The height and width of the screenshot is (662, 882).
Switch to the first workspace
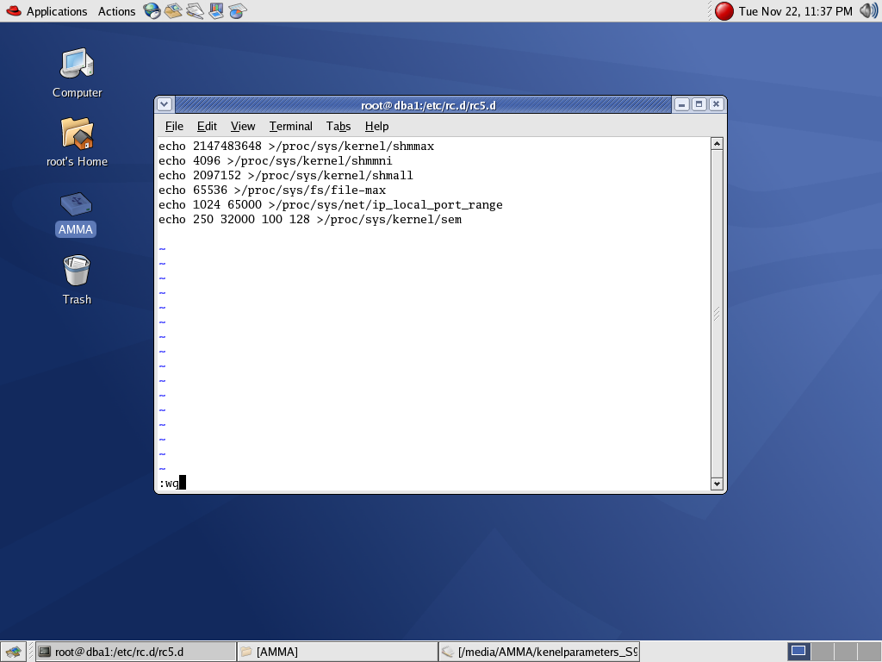(798, 652)
